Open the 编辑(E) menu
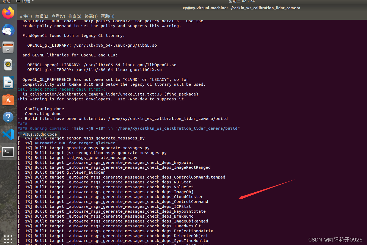The image size is (367, 245). (42, 16)
